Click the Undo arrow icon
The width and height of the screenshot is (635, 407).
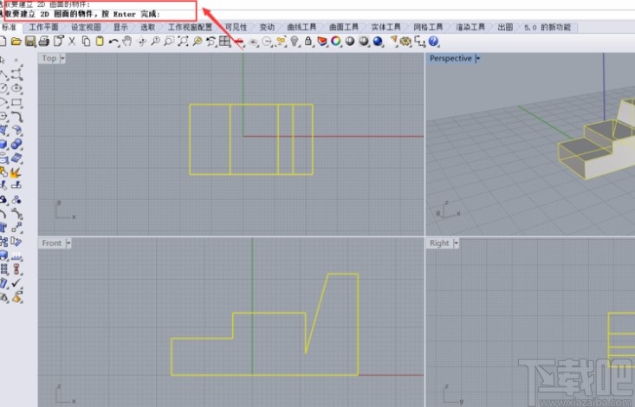pyautogui.click(x=113, y=42)
